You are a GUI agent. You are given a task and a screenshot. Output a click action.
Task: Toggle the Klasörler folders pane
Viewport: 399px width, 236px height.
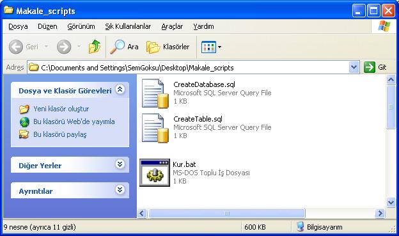click(x=168, y=47)
